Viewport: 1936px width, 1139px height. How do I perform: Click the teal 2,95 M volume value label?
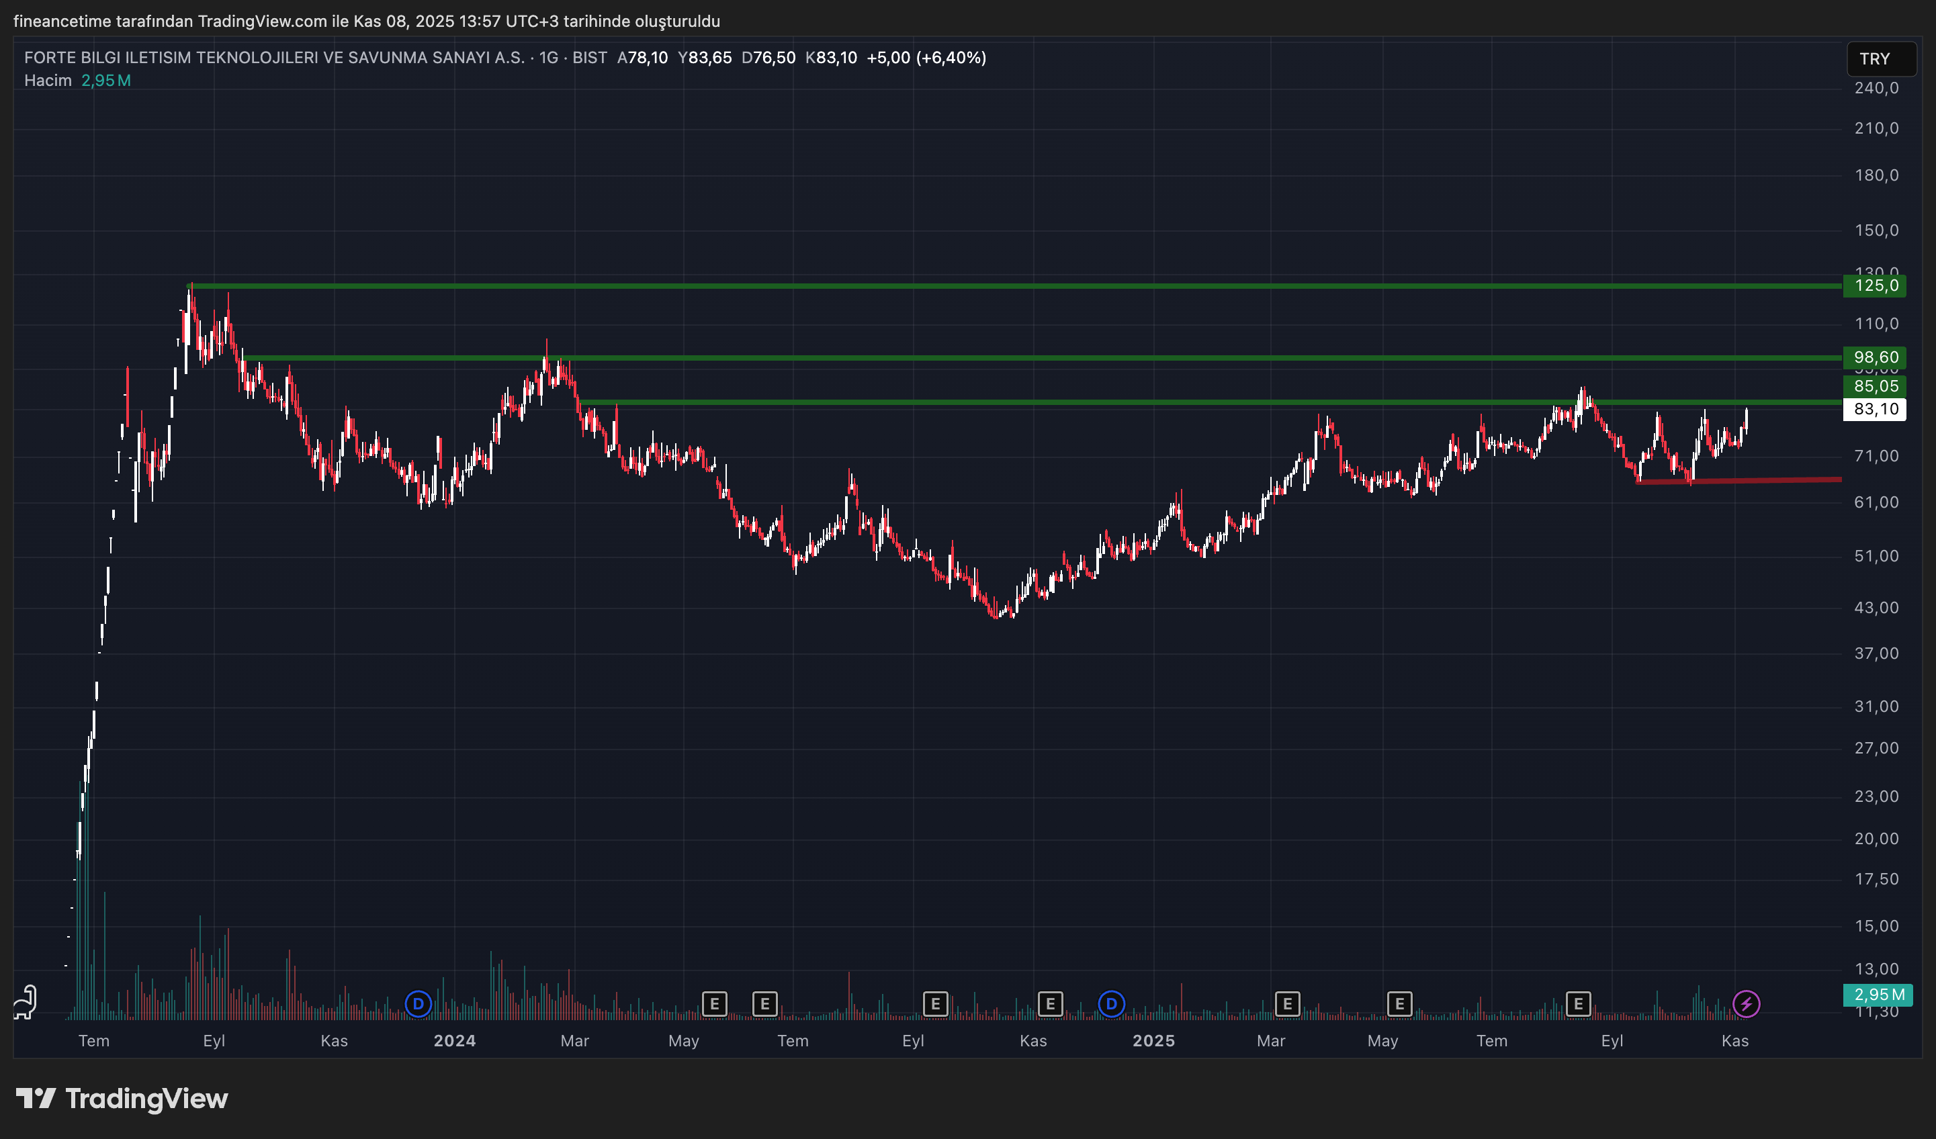pos(105,80)
